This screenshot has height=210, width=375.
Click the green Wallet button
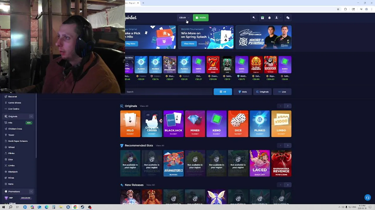click(x=201, y=18)
